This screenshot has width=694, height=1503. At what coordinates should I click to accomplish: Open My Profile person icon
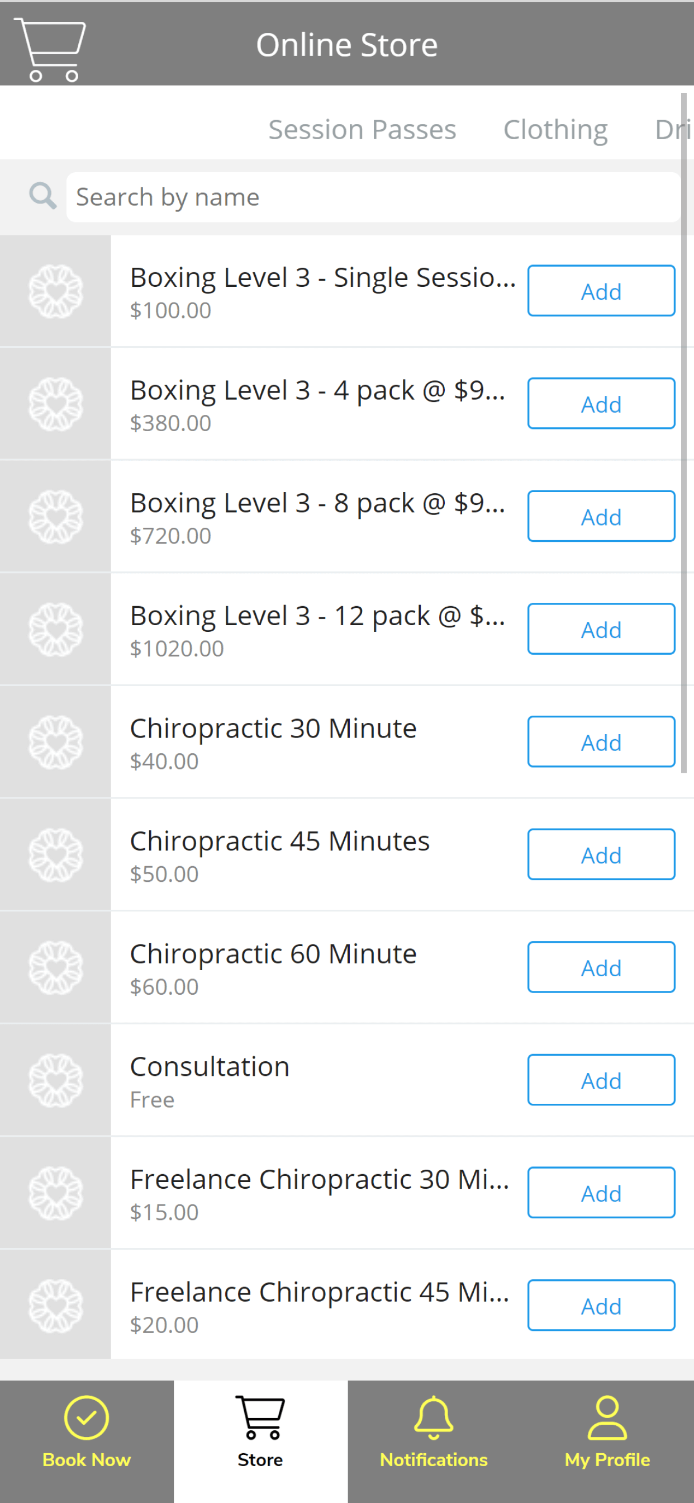coord(607,1417)
